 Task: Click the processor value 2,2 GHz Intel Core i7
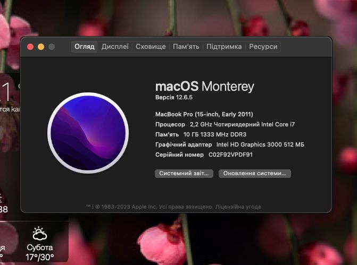[x=242, y=124]
